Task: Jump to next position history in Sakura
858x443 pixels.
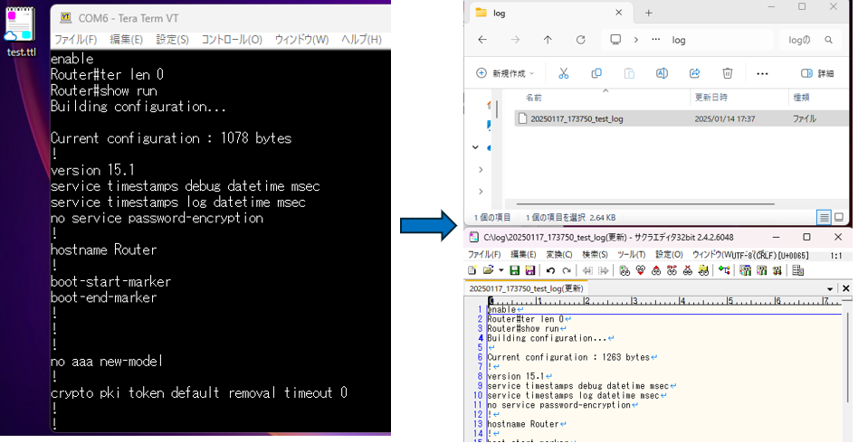Action: pyautogui.click(x=604, y=270)
